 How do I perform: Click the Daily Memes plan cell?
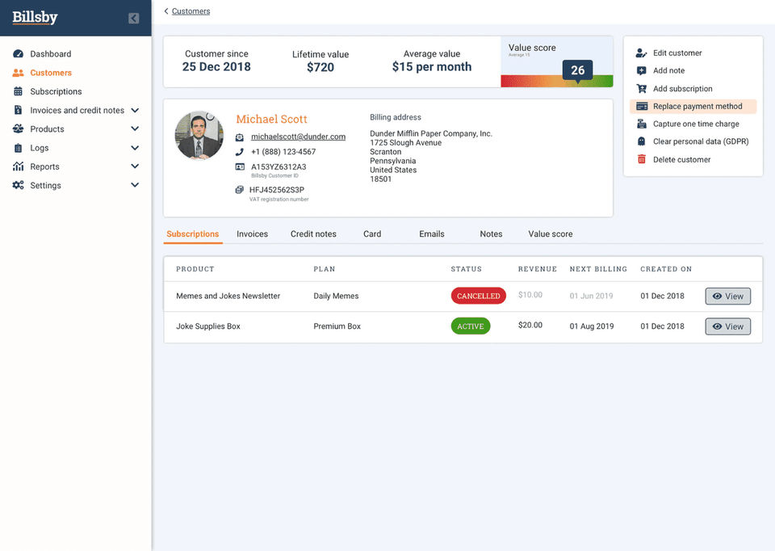(336, 296)
